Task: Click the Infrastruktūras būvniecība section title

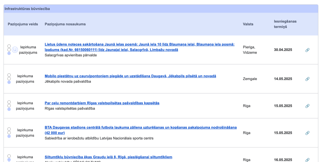Action: coord(27,9)
